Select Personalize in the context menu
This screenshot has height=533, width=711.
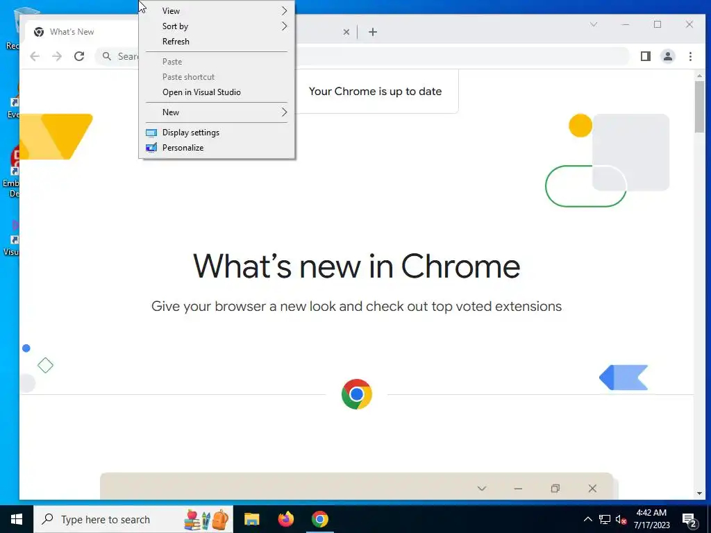click(217, 149)
